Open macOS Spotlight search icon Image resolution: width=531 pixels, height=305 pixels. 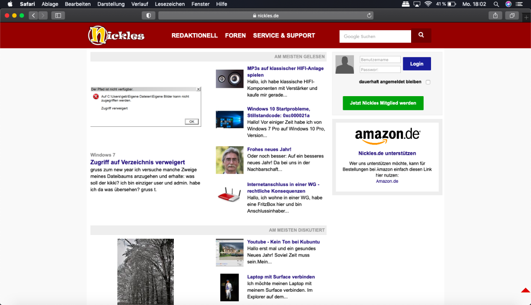coord(496,4)
